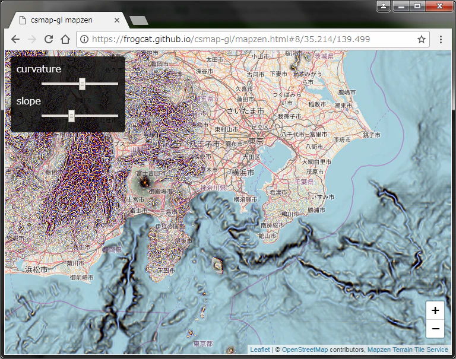Screen dimensions: 456x359
Task: Open the Chrome user profile button
Action: (384, 6)
